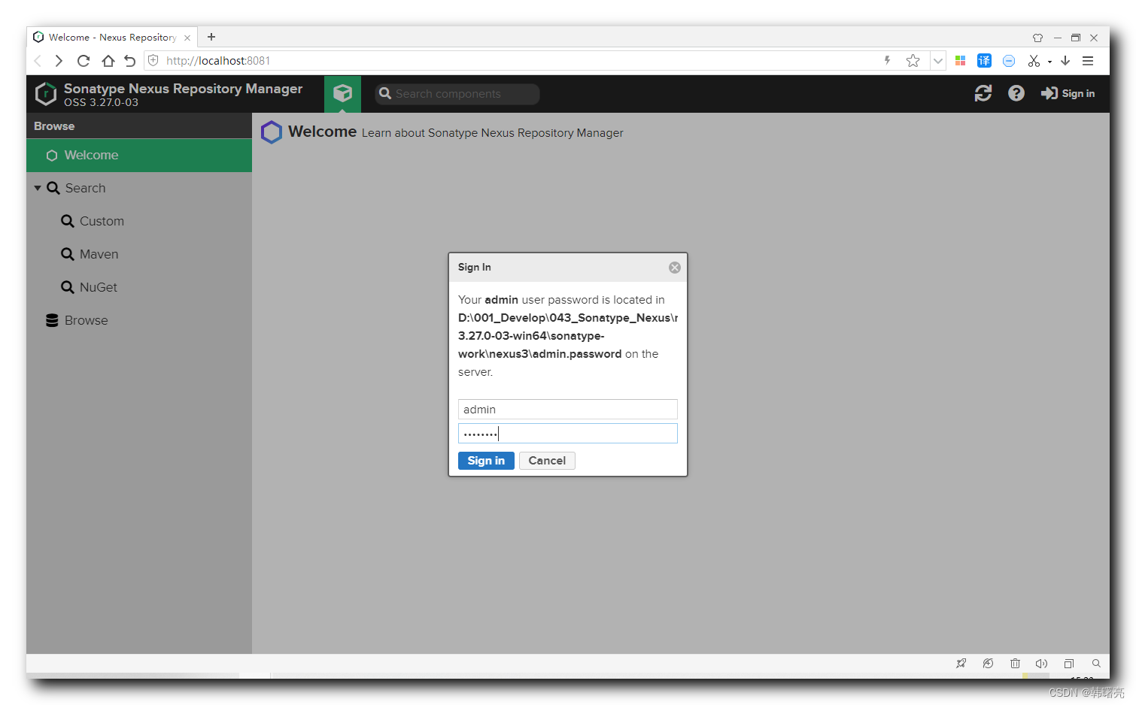The image size is (1136, 705).
Task: Go back in browser history
Action: [x=38, y=61]
